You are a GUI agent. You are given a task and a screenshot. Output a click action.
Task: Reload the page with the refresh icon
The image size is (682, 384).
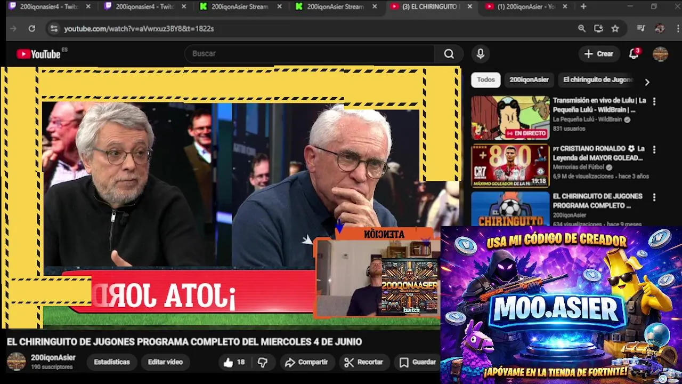point(31,29)
